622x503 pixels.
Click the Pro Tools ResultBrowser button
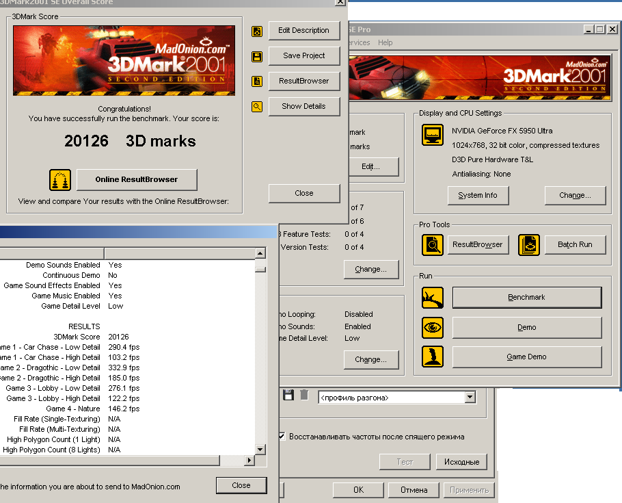click(x=478, y=245)
